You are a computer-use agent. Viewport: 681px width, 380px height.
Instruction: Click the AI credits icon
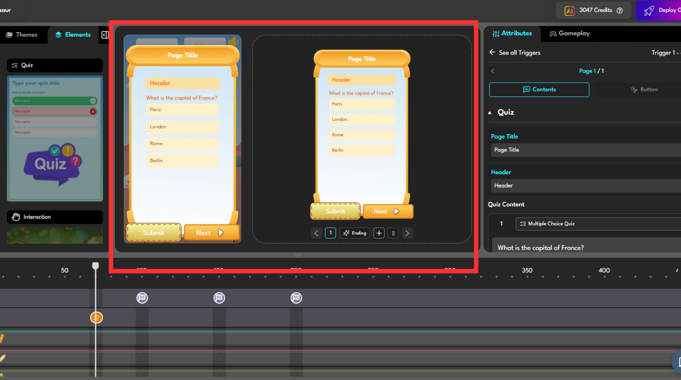tap(570, 10)
